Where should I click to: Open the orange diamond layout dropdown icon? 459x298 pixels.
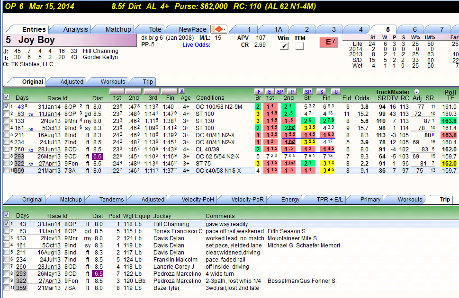(x=218, y=29)
